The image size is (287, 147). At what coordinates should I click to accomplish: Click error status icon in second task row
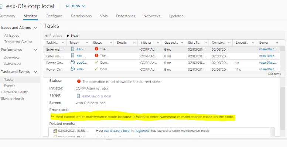(x=96, y=56)
